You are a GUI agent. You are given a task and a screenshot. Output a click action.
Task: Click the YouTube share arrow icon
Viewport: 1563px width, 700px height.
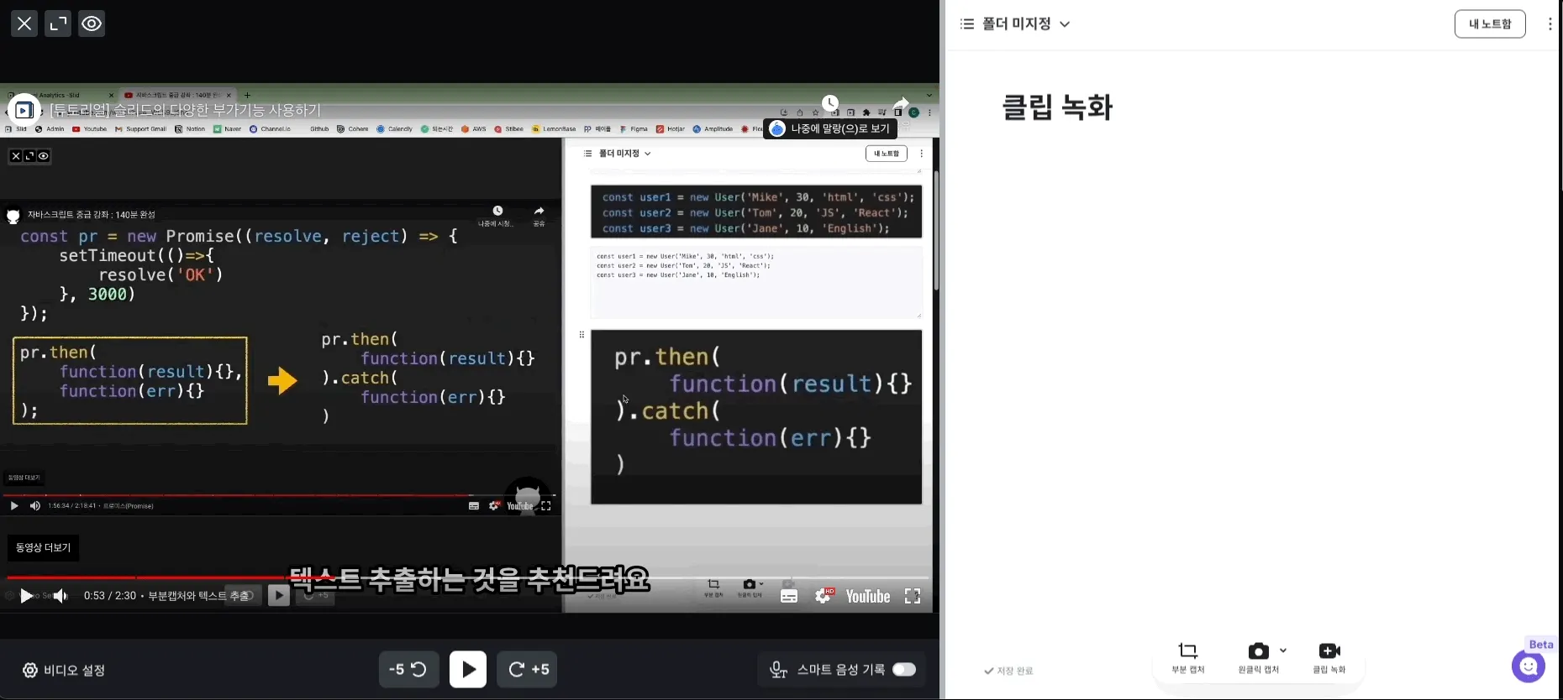click(x=901, y=103)
